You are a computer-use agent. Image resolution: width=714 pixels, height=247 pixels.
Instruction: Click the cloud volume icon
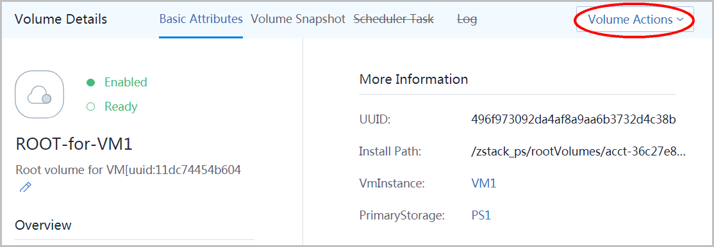pos(39,95)
